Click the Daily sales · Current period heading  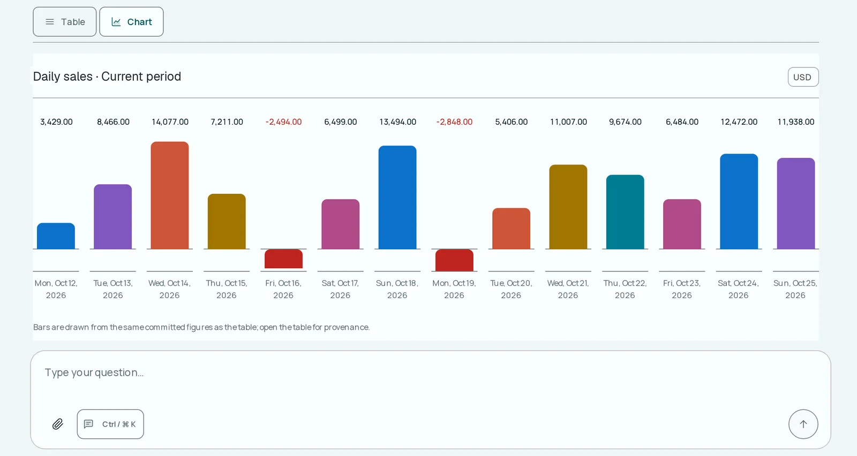[107, 77]
